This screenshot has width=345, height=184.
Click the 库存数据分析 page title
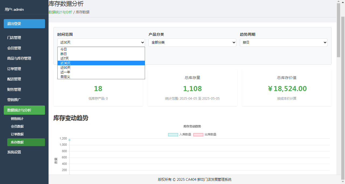[66, 4]
